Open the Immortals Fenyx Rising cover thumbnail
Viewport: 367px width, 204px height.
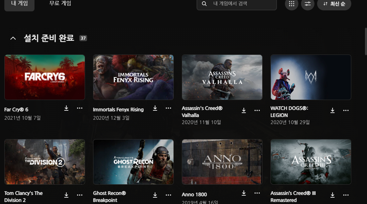pyautogui.click(x=133, y=77)
